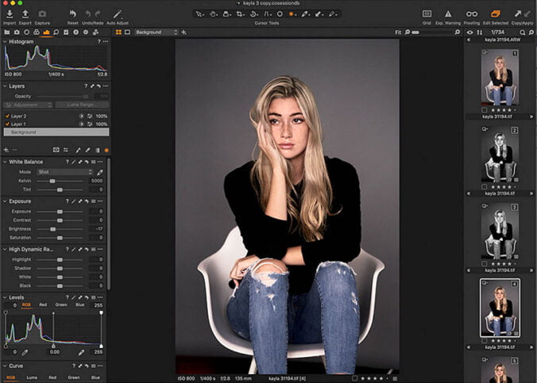Open the Library folder tool tab
The image size is (537, 383).
coord(7,33)
